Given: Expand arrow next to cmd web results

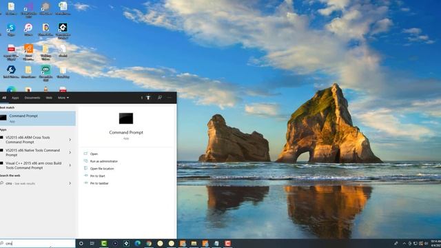Looking at the screenshot, I should pyautogui.click(x=70, y=183).
